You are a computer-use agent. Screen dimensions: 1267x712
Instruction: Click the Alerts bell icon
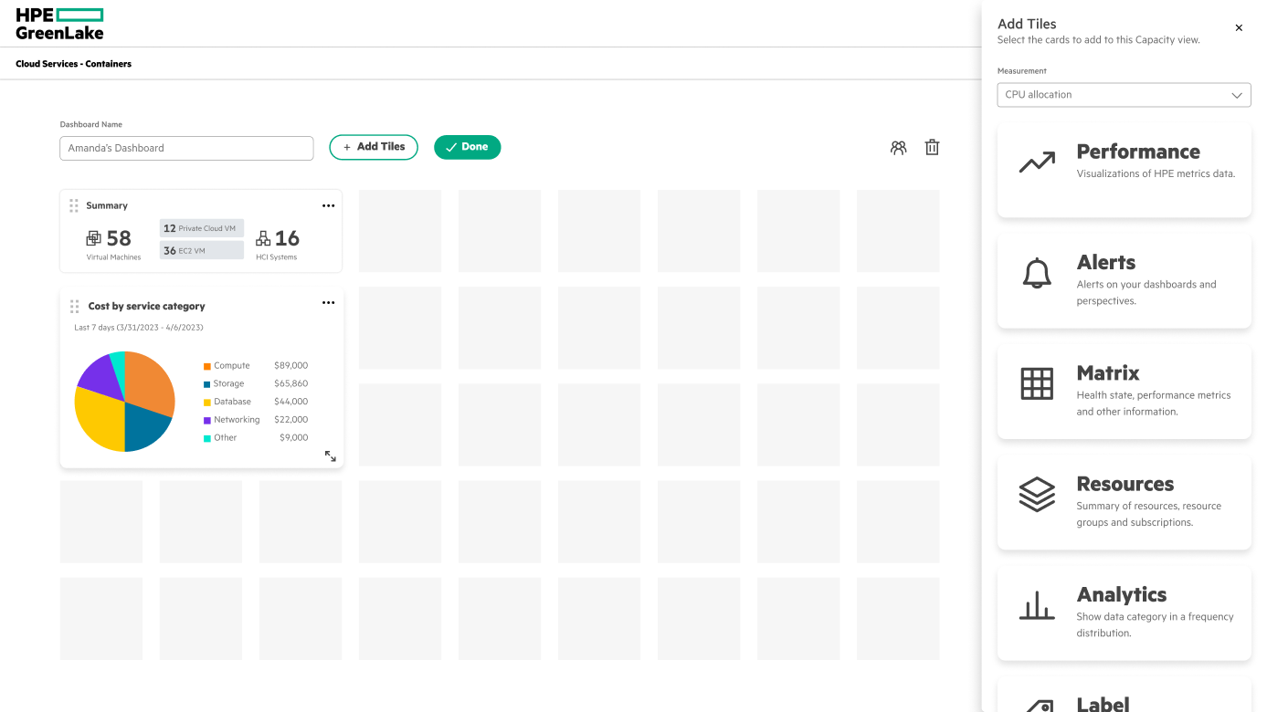(1037, 273)
